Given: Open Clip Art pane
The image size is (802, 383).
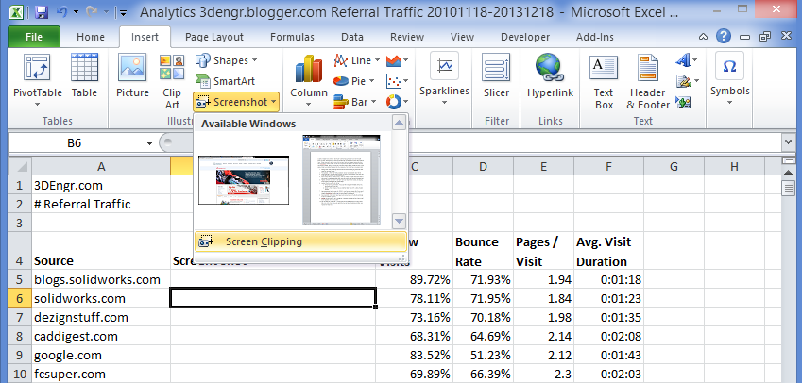Looking at the screenshot, I should 172,82.
